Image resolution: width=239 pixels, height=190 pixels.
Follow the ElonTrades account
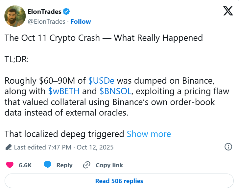(81, 21)
